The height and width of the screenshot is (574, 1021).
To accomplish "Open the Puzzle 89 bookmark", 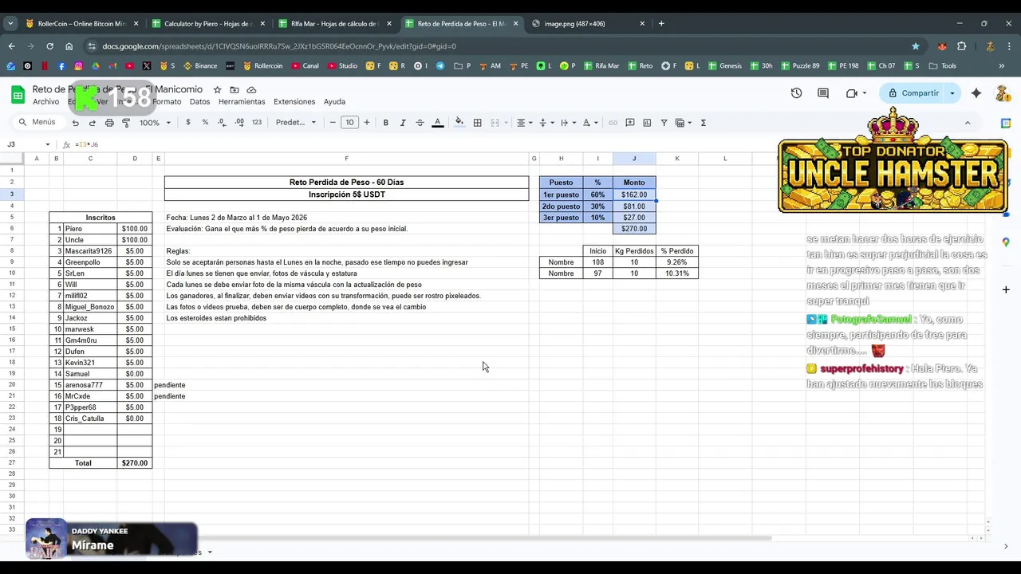I will point(800,66).
